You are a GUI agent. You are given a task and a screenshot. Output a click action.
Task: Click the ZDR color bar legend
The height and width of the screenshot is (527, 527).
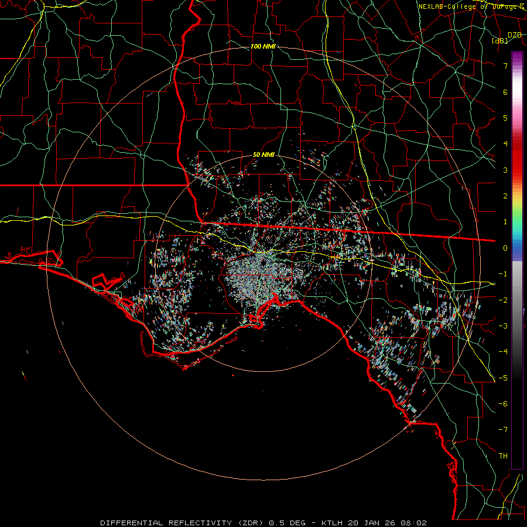pos(517,260)
